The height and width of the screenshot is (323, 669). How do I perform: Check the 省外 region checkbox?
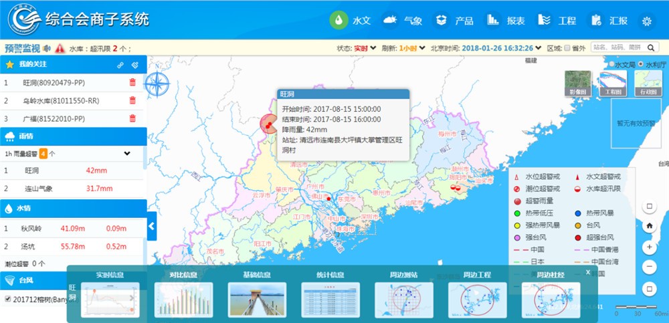(567, 48)
